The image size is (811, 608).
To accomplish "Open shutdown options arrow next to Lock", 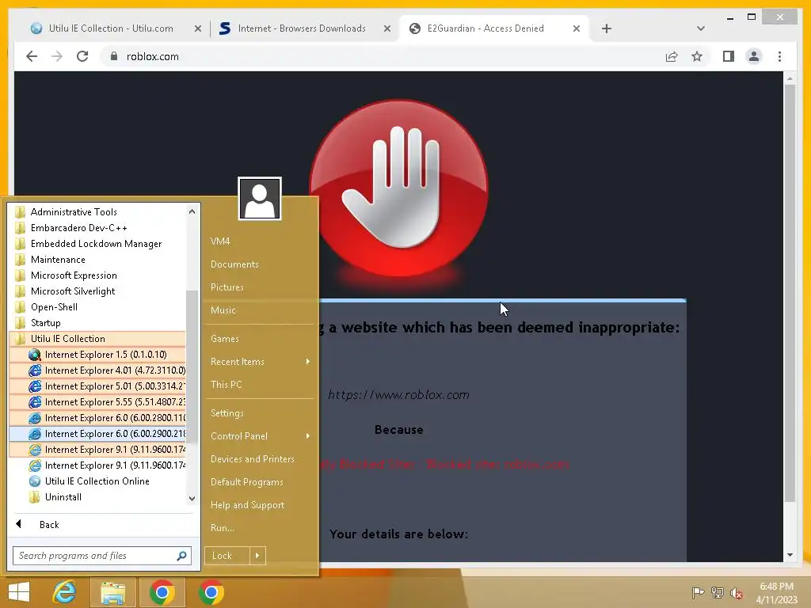I will tap(257, 556).
